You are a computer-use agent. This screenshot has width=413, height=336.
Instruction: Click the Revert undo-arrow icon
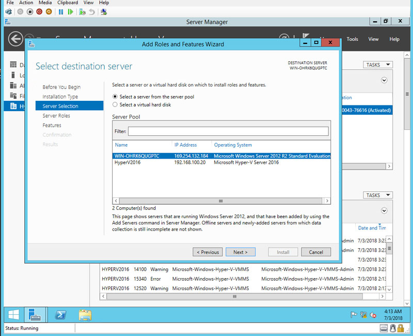click(92, 12)
